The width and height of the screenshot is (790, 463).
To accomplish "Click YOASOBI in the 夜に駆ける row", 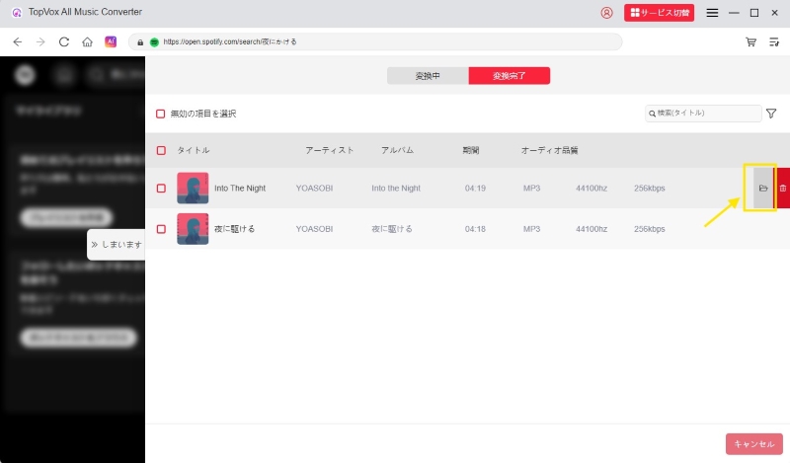I will (x=314, y=229).
